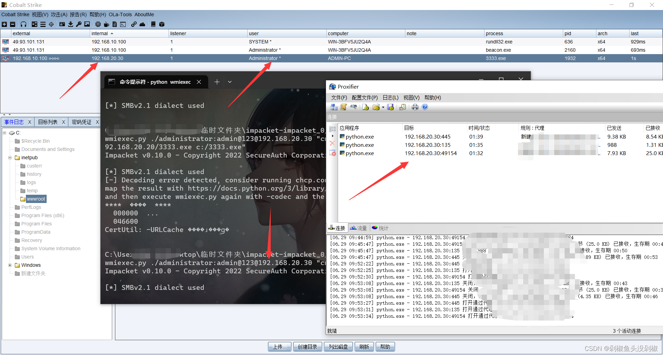Select beacon row with process 3333.exe
The image size is (663, 355).
331,58
